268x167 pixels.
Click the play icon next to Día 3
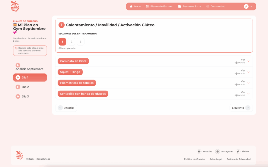point(18,96)
